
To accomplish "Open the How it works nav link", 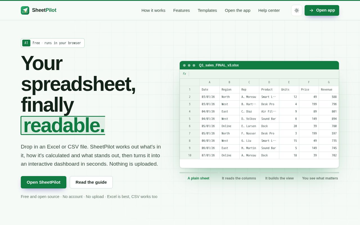I will (153, 10).
